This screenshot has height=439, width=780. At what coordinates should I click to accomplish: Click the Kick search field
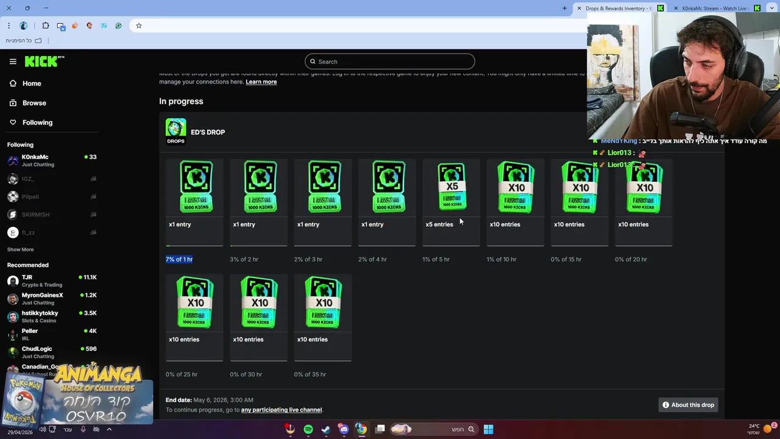(x=390, y=62)
